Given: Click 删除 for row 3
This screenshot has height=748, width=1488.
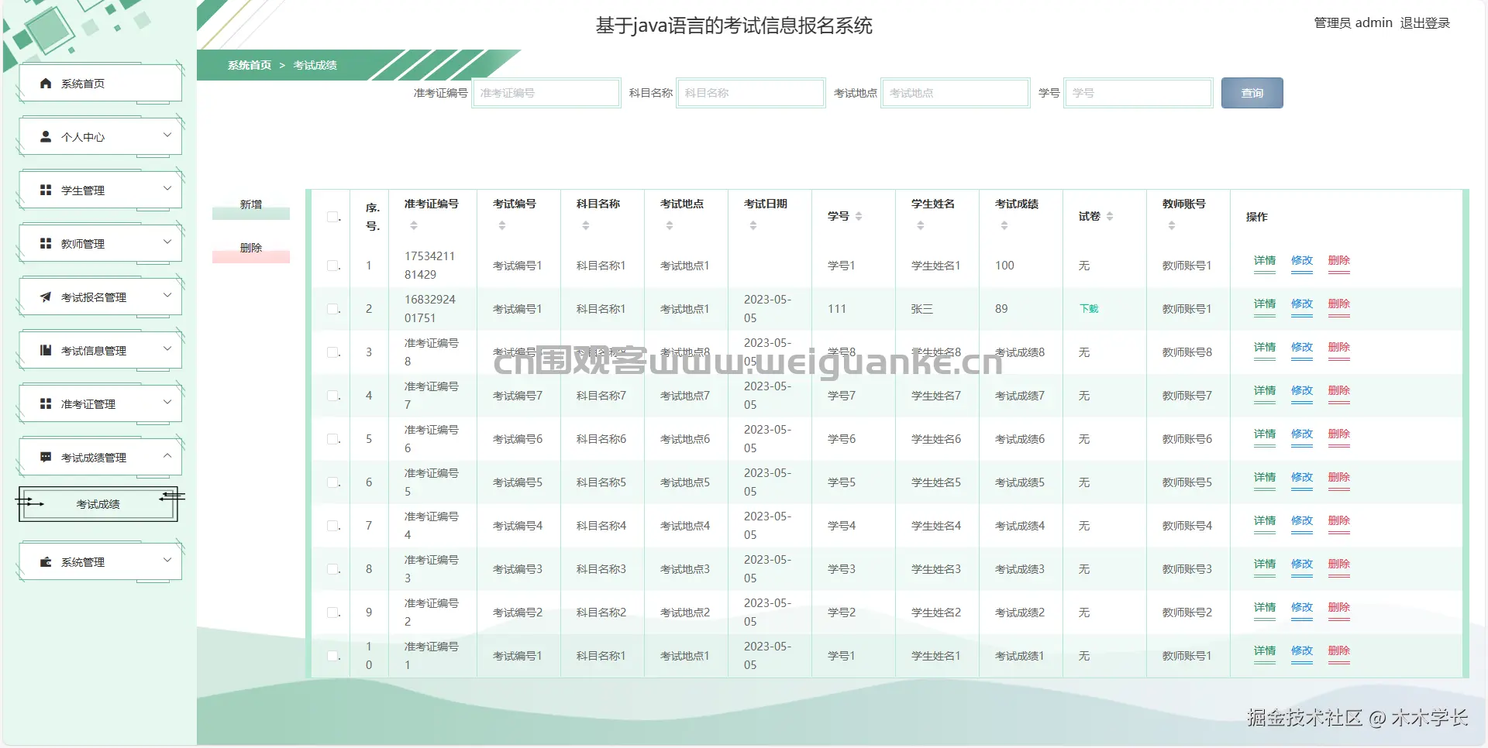Looking at the screenshot, I should 1339,348.
